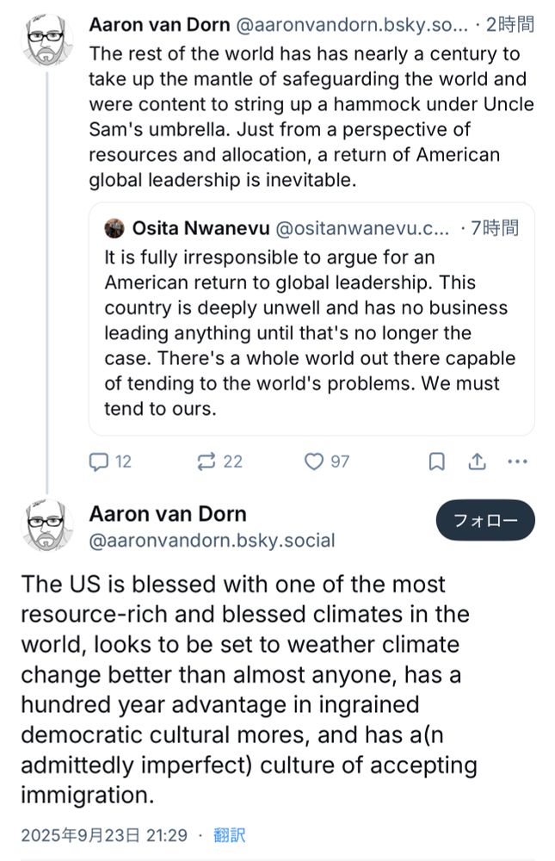Viewport: 555px width, 861px height.
Task: Open the reply composer via speech bubble icon
Action: coord(97,461)
